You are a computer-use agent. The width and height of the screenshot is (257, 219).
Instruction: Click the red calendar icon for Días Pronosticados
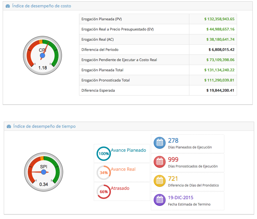(159, 162)
